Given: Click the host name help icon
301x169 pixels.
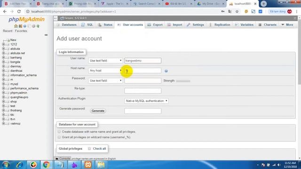Looking at the screenshot, I should pos(166,71).
